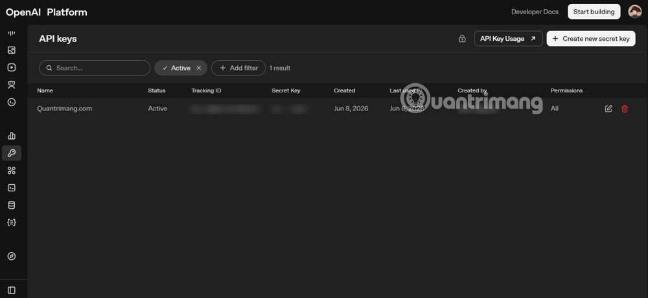The width and height of the screenshot is (648, 298).
Task: Create new secret key
Action: coord(591,39)
